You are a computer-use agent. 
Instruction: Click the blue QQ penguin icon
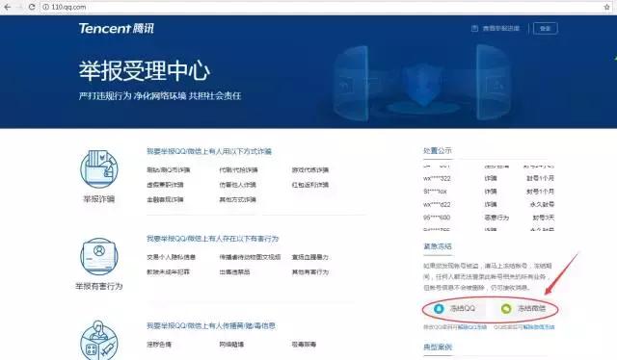point(439,309)
